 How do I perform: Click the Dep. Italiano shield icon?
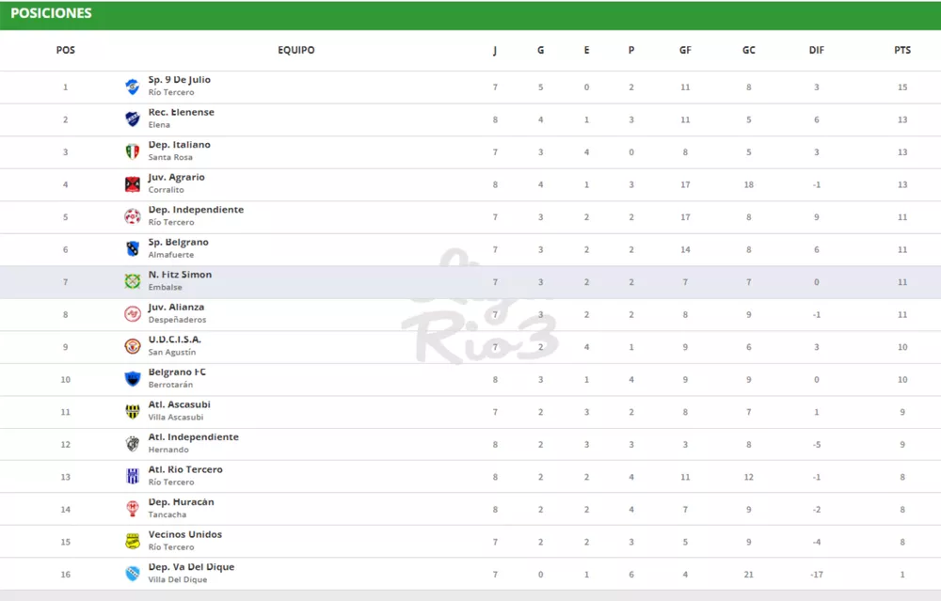tap(133, 151)
